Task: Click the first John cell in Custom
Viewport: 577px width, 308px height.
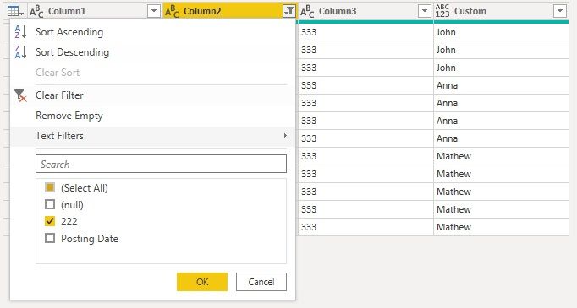Action: pyautogui.click(x=501, y=32)
